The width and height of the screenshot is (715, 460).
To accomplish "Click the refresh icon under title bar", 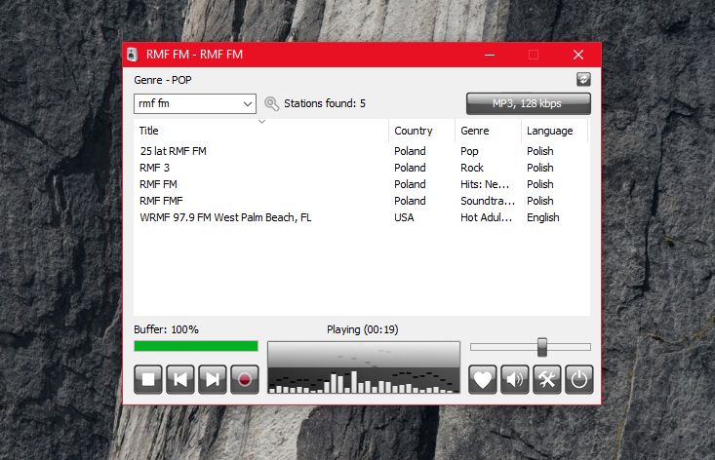I will pos(583,80).
